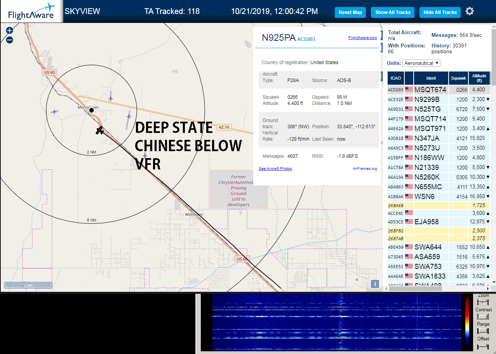Click Hide All Tracks button
The image size is (496, 354).
(x=440, y=12)
